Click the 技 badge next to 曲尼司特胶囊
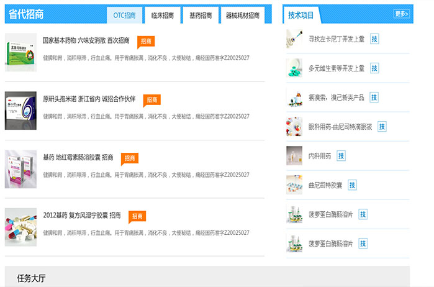 pos(352,185)
